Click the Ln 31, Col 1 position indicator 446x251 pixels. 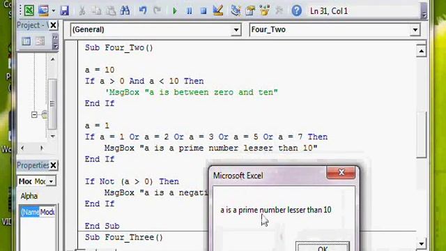tap(329, 11)
